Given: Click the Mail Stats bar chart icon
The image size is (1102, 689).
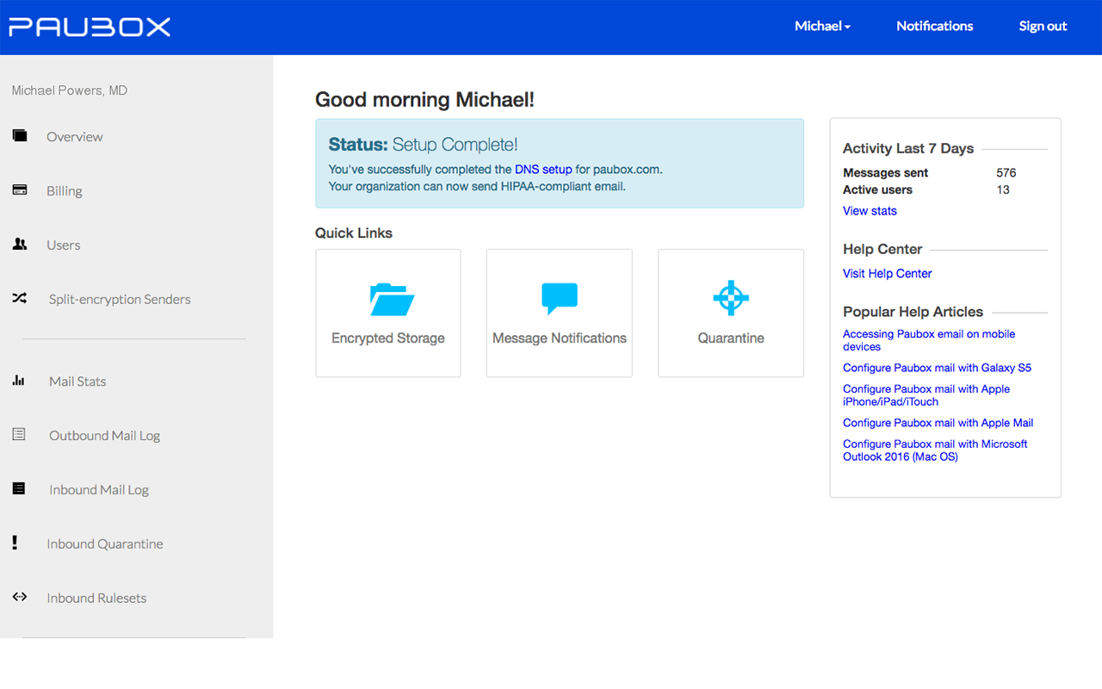Looking at the screenshot, I should point(19,381).
